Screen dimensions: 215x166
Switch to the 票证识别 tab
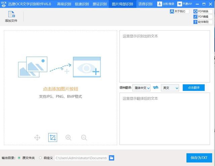click(x=100, y=4)
